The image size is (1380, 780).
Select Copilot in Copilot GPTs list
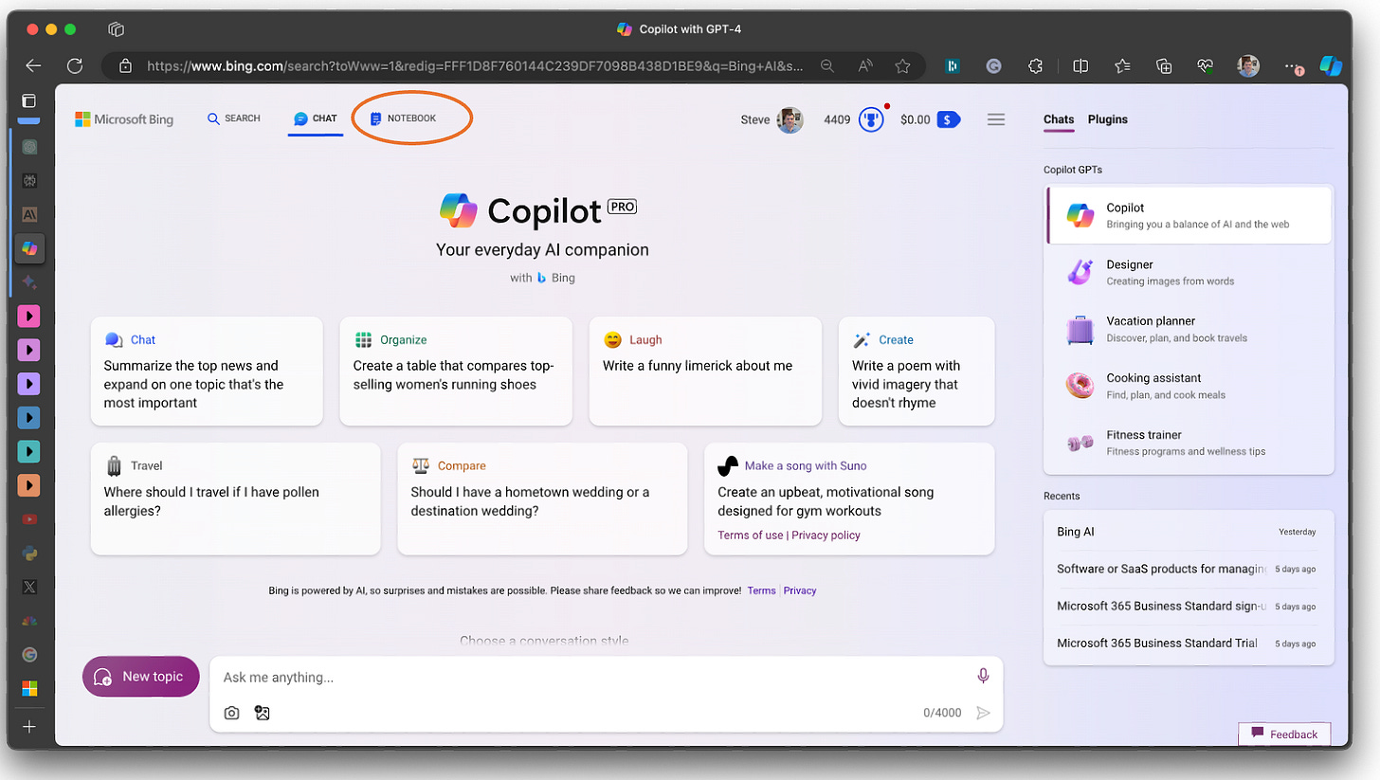tap(1189, 215)
